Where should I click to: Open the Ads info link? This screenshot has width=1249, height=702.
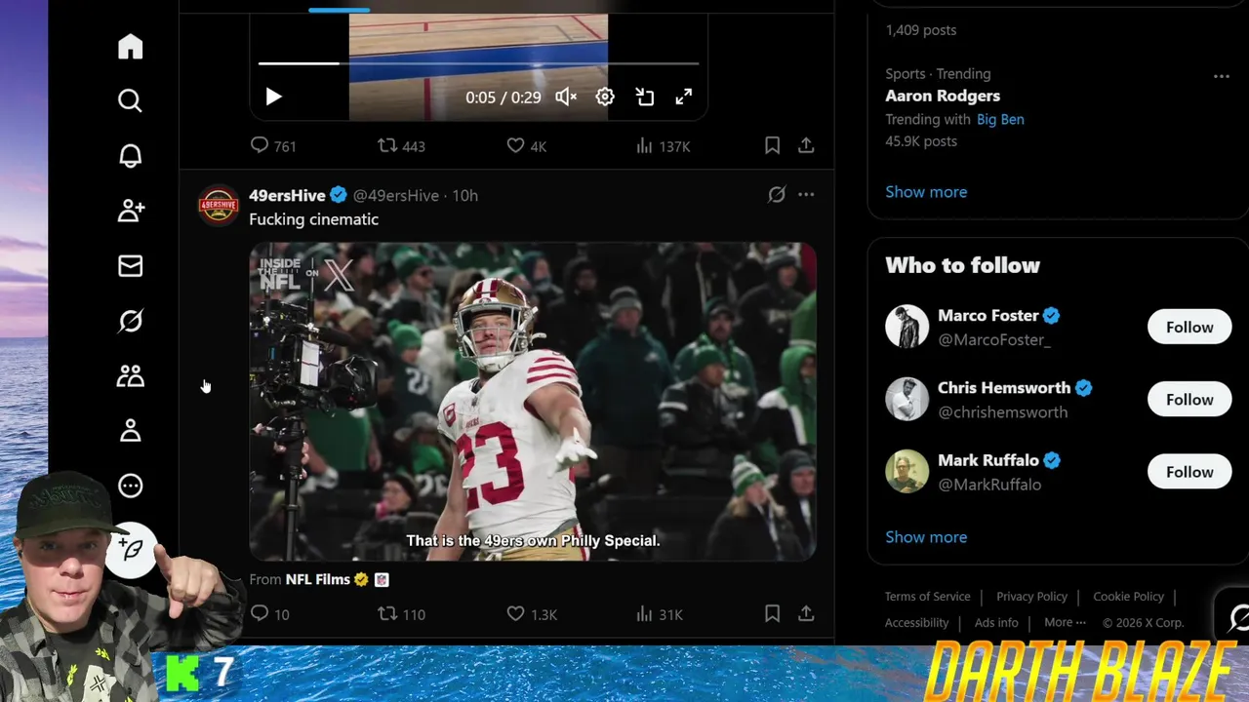click(996, 623)
